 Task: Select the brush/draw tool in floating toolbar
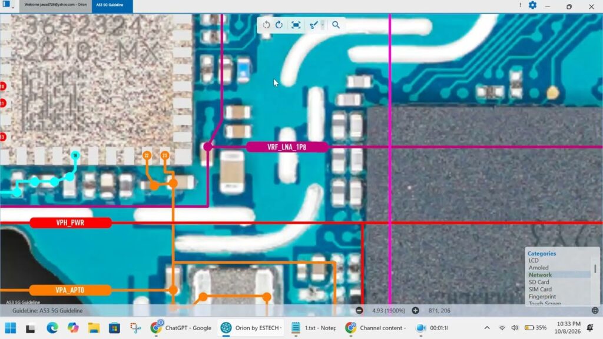click(x=313, y=25)
